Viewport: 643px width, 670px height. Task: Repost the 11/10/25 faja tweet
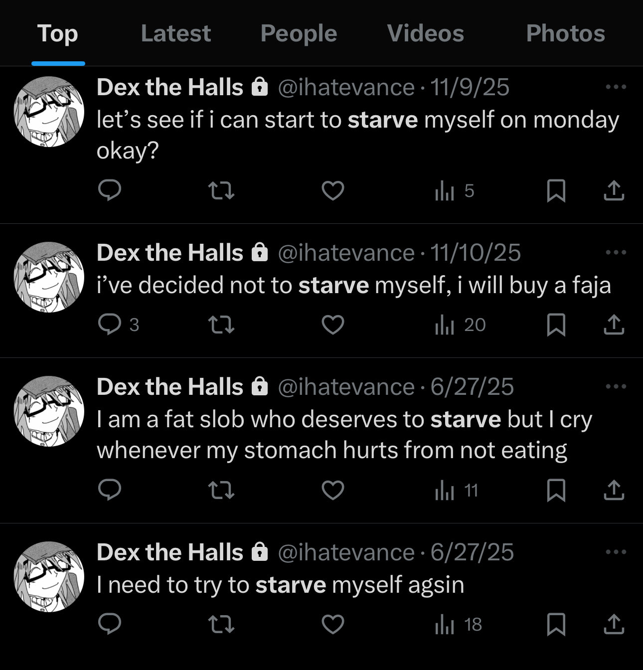point(221,325)
